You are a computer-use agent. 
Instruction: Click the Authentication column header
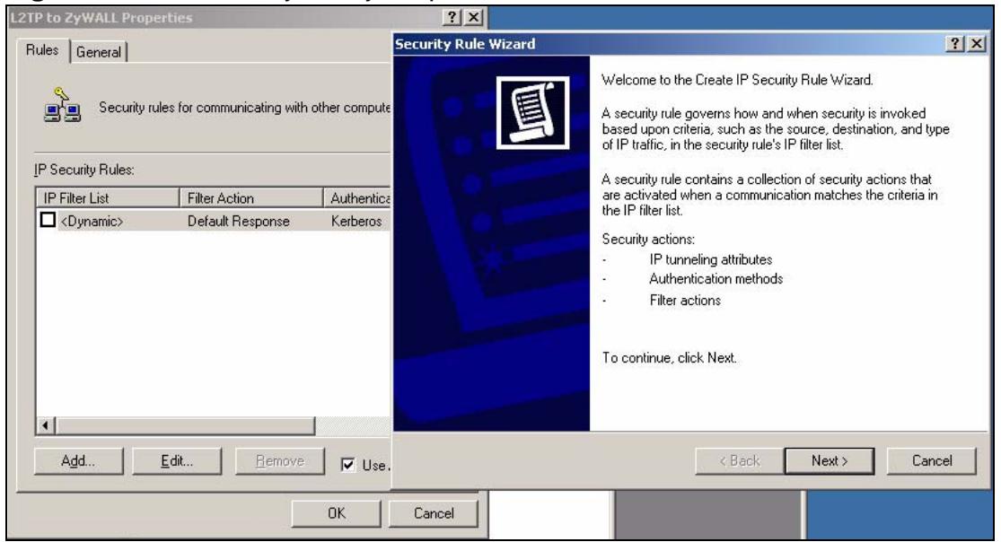(x=357, y=198)
